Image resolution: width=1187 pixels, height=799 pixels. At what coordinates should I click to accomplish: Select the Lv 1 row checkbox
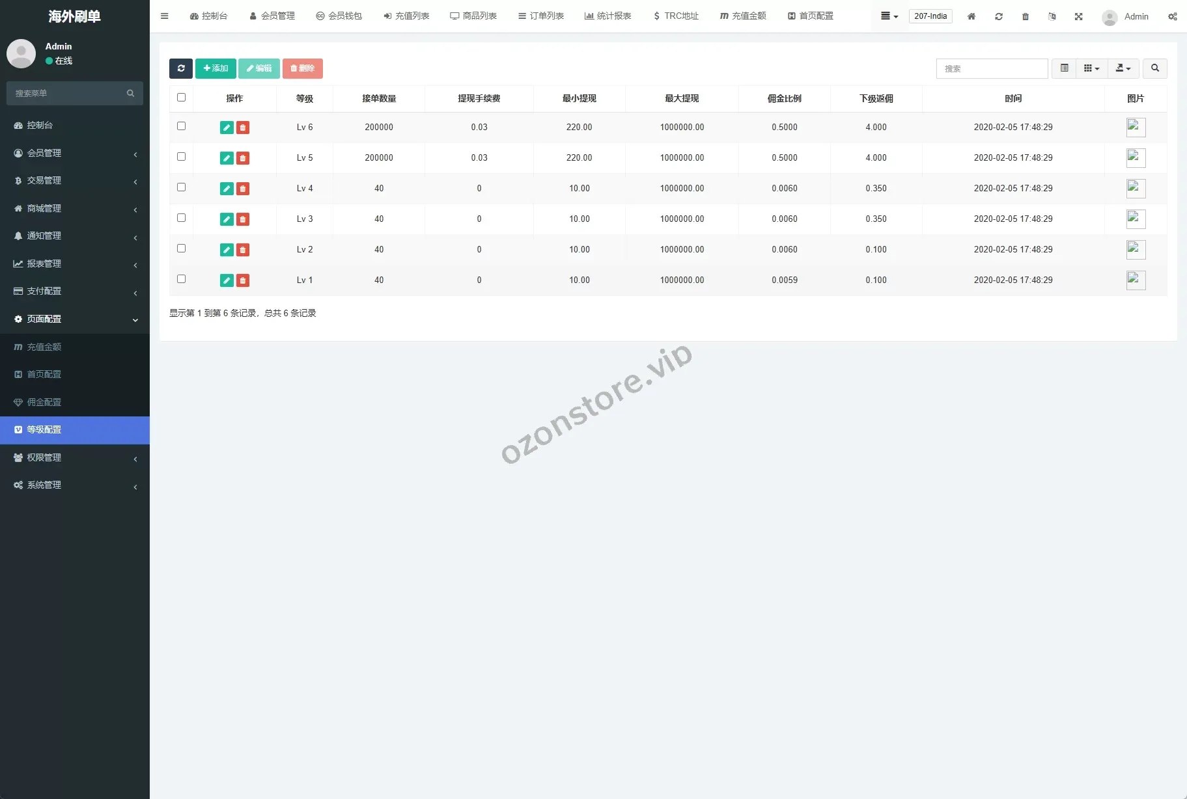182,279
